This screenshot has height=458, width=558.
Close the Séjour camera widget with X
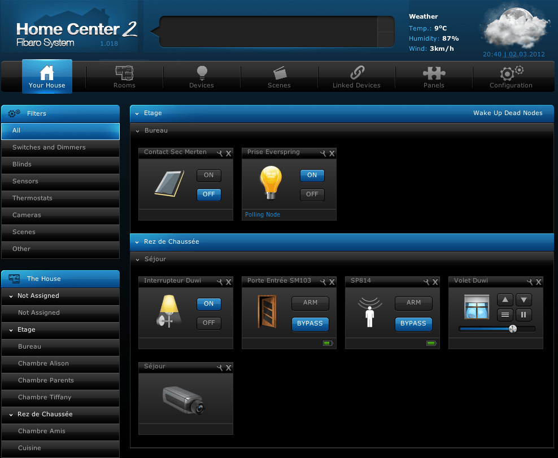(229, 368)
